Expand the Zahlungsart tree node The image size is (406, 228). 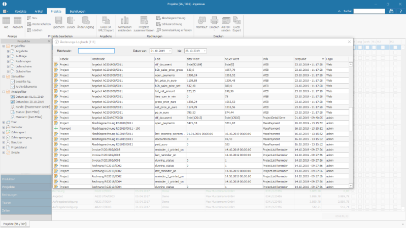(x=4, y=132)
